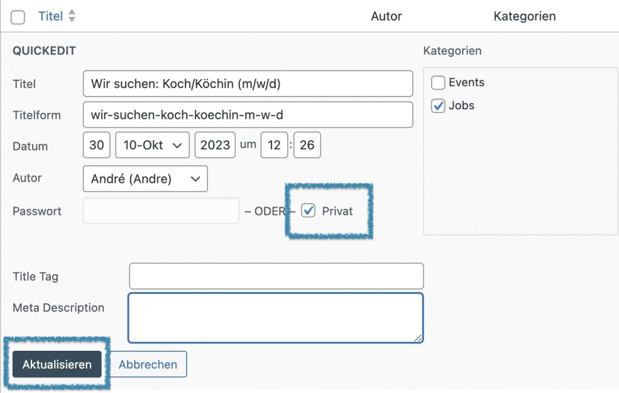This screenshot has width=619, height=393.
Task: Open the month dropdown showing 10-Okt
Action: point(152,145)
